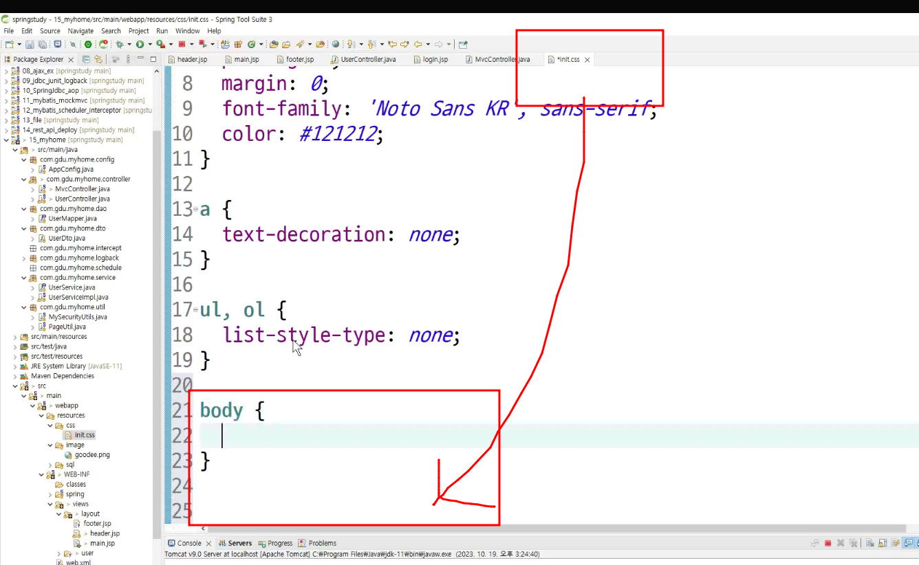Viewport: 919px width, 565px height.
Task: Click the Link with Editor icon
Action: click(x=98, y=59)
